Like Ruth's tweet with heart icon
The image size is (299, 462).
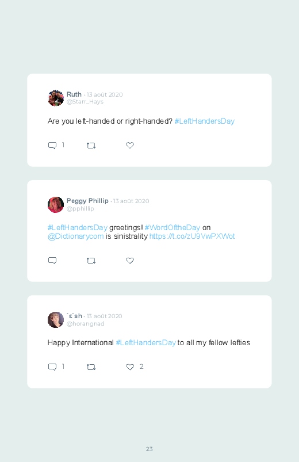point(130,145)
